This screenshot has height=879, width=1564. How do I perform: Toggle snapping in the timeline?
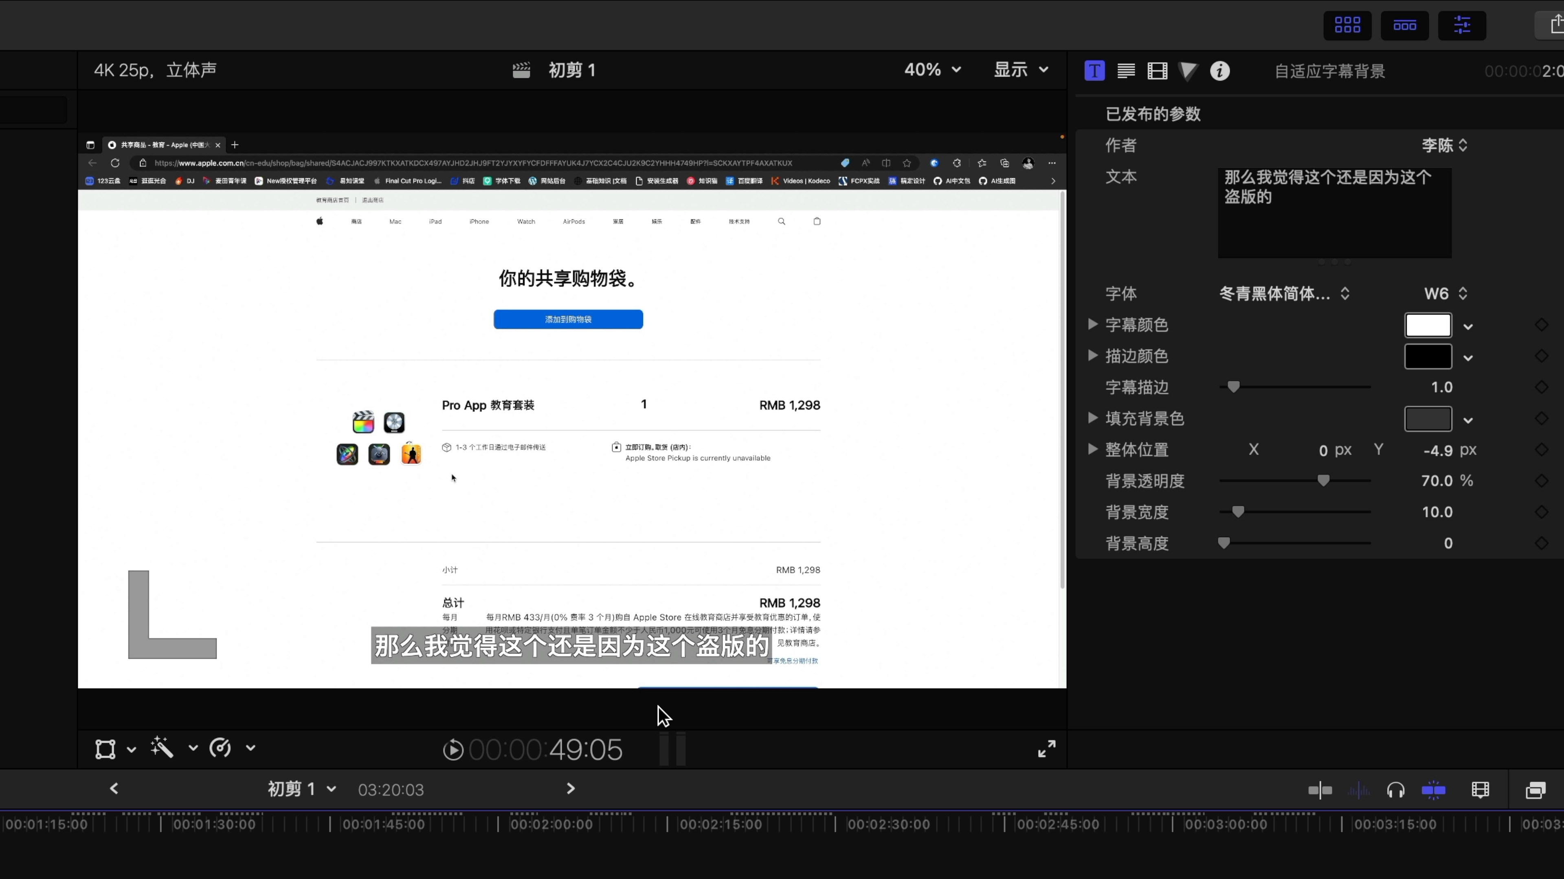pyautogui.click(x=1434, y=790)
